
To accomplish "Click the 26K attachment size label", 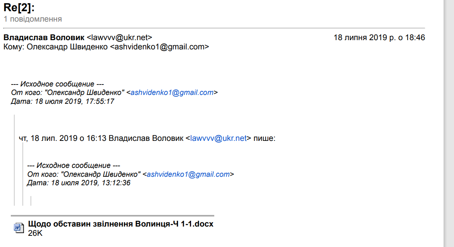I will pos(35,233).
